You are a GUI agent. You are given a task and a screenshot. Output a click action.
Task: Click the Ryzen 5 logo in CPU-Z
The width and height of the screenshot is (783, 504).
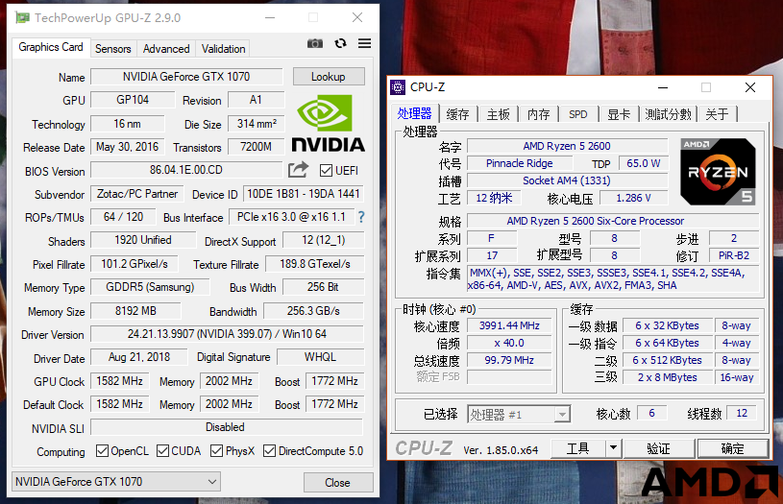click(x=718, y=172)
